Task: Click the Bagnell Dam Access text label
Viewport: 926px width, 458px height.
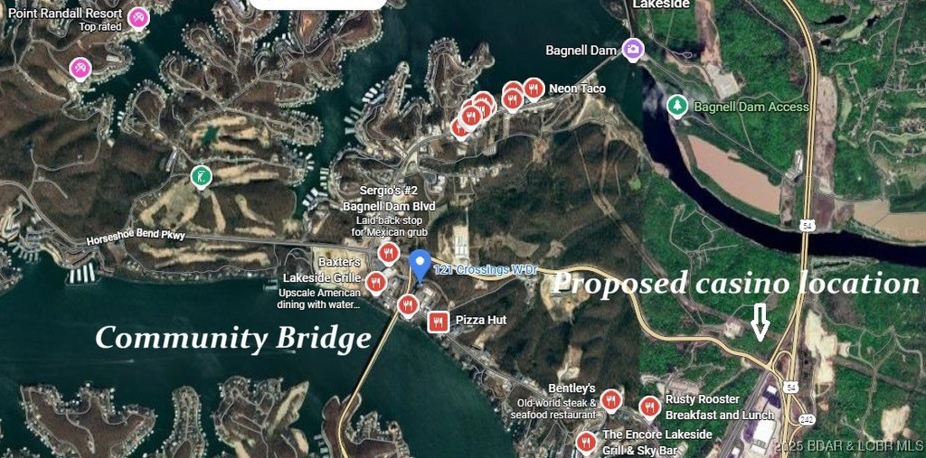Action: [x=751, y=107]
